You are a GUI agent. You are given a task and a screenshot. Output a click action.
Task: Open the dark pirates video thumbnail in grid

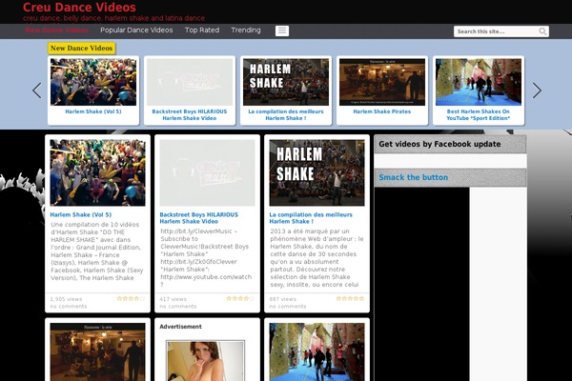pyautogui.click(x=97, y=351)
